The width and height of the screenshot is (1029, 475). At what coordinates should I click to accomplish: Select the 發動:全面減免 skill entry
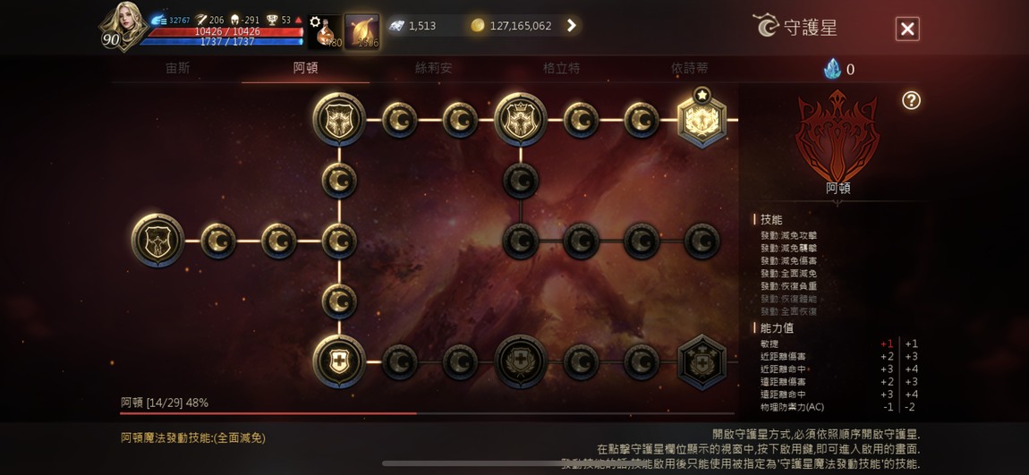(789, 274)
